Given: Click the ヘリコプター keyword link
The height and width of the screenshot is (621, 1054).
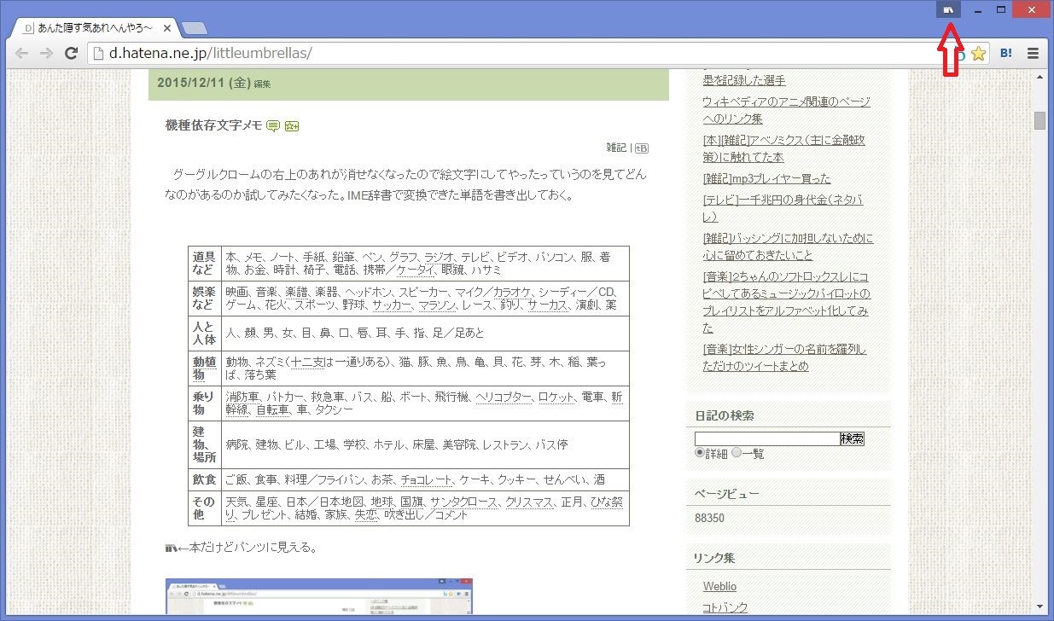Looking at the screenshot, I should [504, 398].
